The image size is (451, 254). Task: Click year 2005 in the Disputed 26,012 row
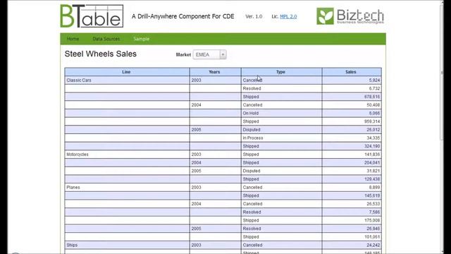point(215,130)
